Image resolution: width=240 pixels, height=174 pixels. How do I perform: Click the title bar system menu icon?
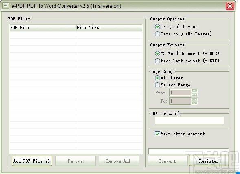point(6,6)
